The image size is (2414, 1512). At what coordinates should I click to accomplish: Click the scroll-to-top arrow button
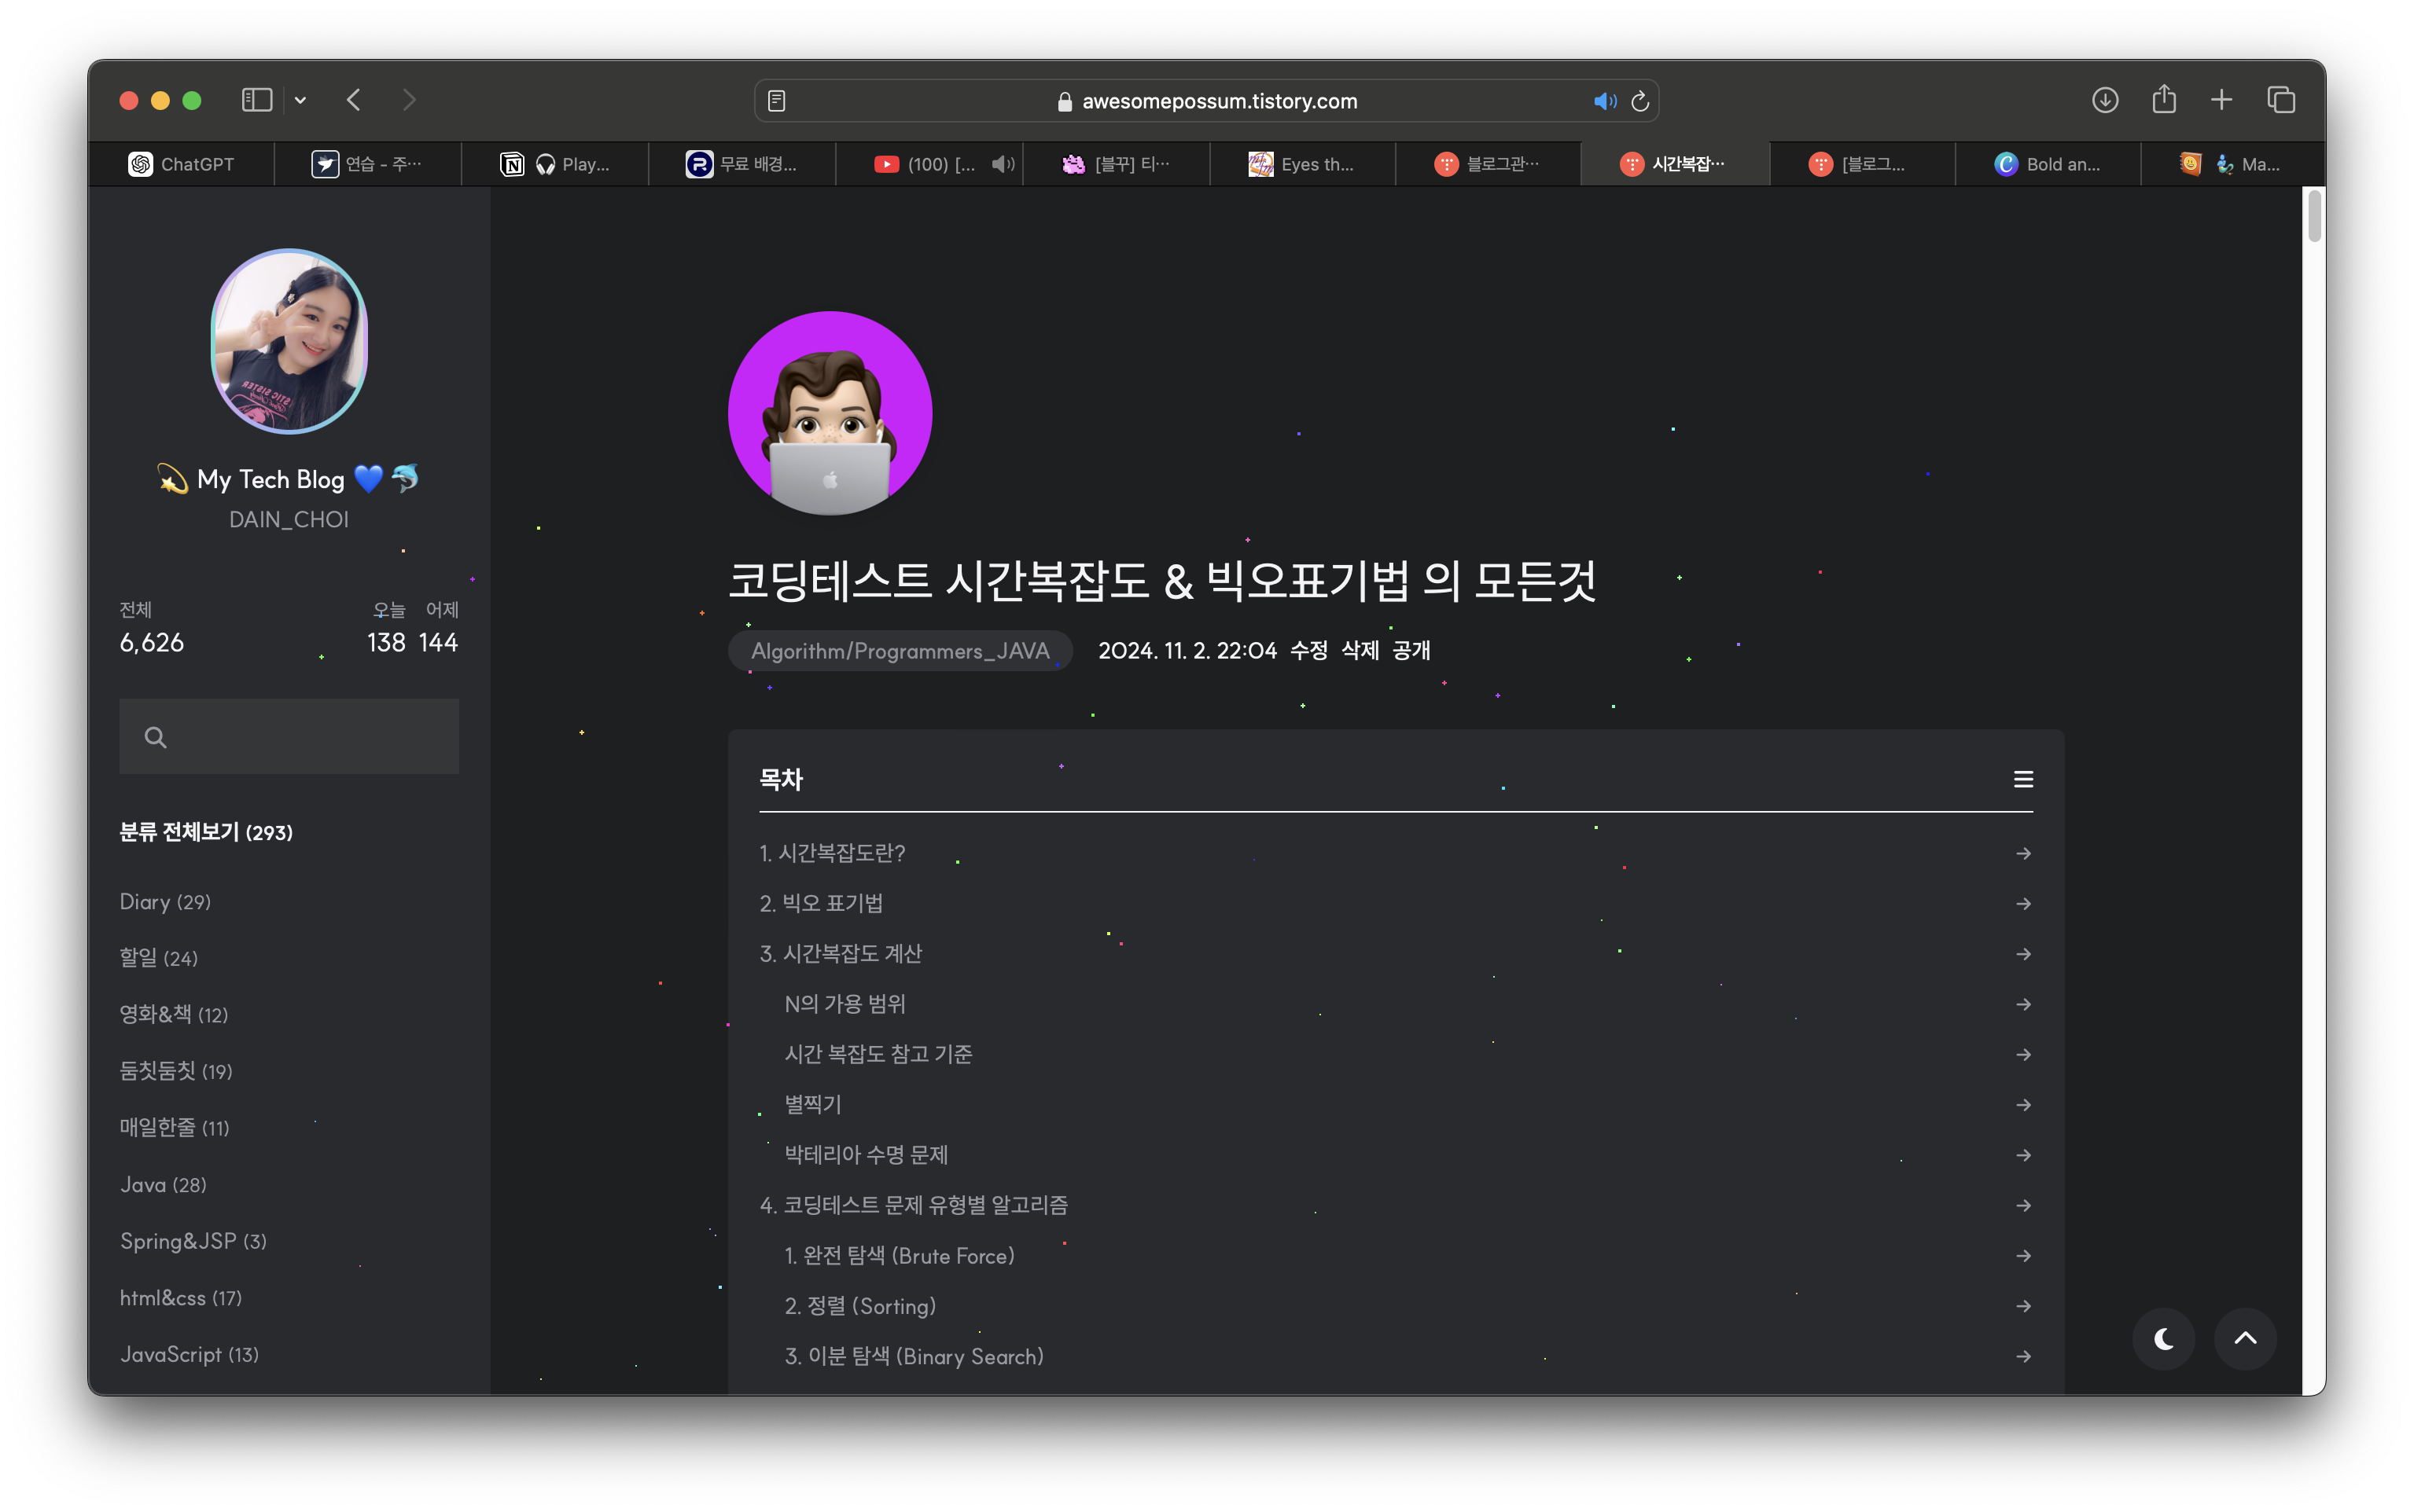point(2245,1338)
